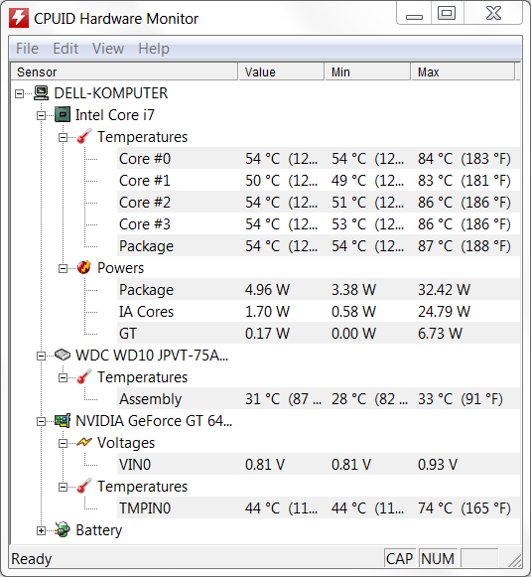Collapse the Intel Core i7 node
Viewport: 531px width, 577px height.
click(41, 115)
